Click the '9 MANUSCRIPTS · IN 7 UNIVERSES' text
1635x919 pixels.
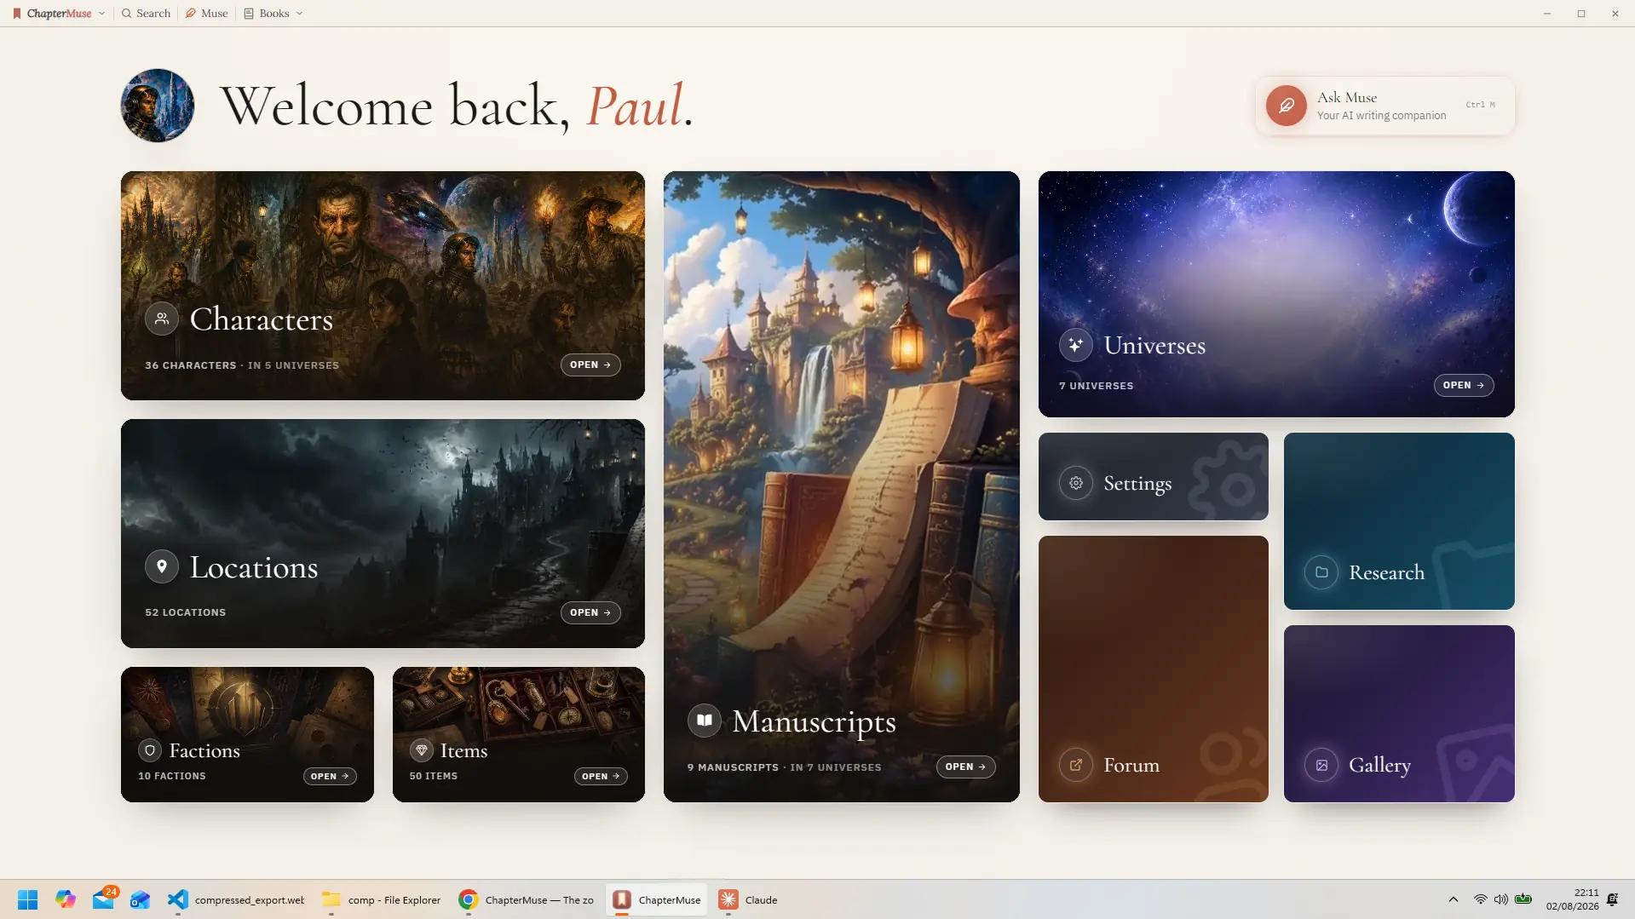click(785, 767)
